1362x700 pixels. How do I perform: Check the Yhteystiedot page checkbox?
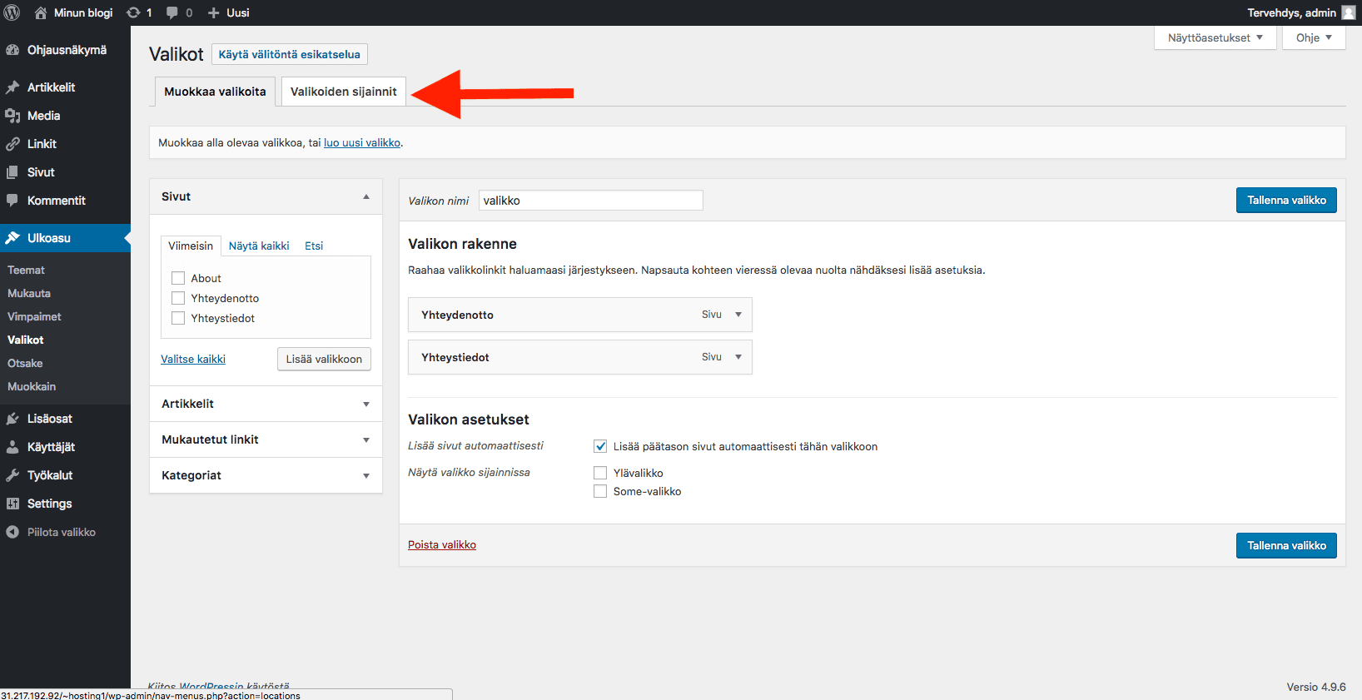click(x=178, y=318)
